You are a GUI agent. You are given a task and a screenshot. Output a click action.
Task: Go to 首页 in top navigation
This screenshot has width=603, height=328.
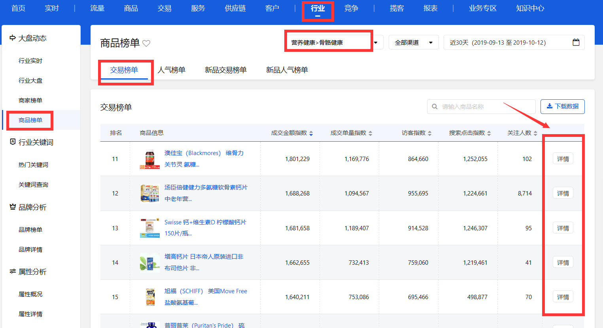(18, 8)
